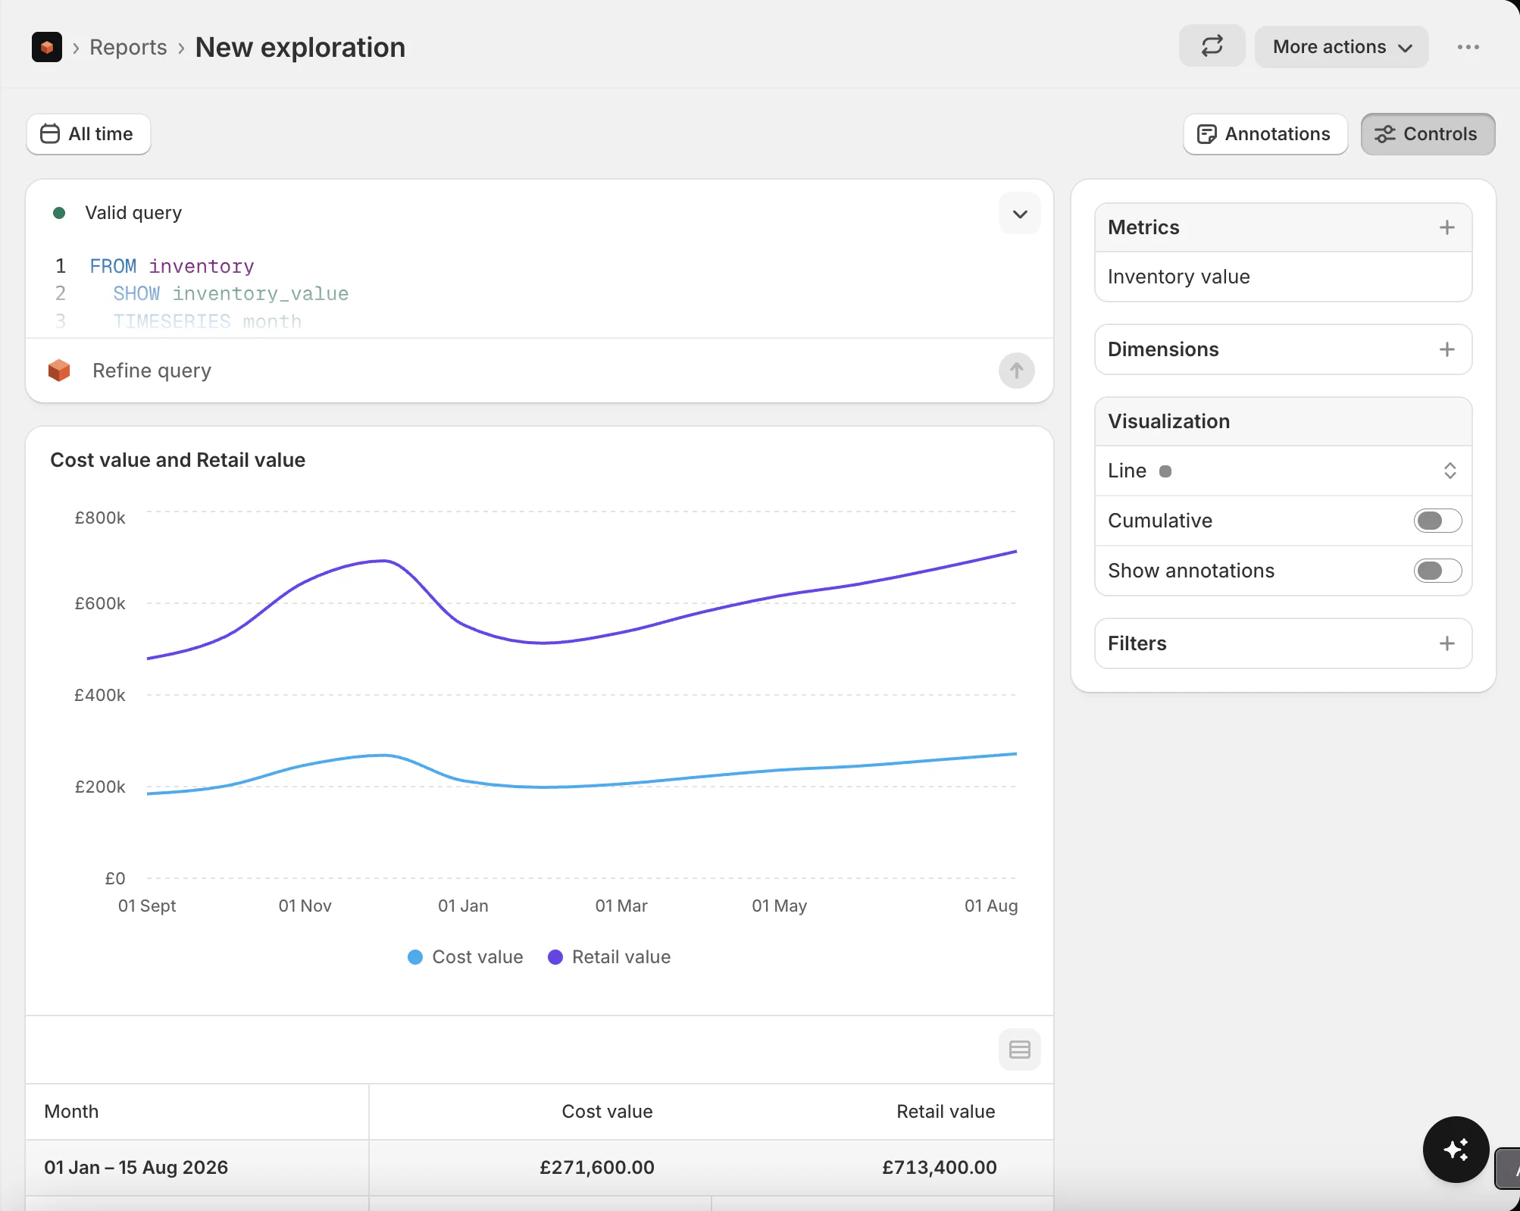The width and height of the screenshot is (1520, 1211).
Task: Open the AI sparkle assistant button
Action: (1456, 1150)
